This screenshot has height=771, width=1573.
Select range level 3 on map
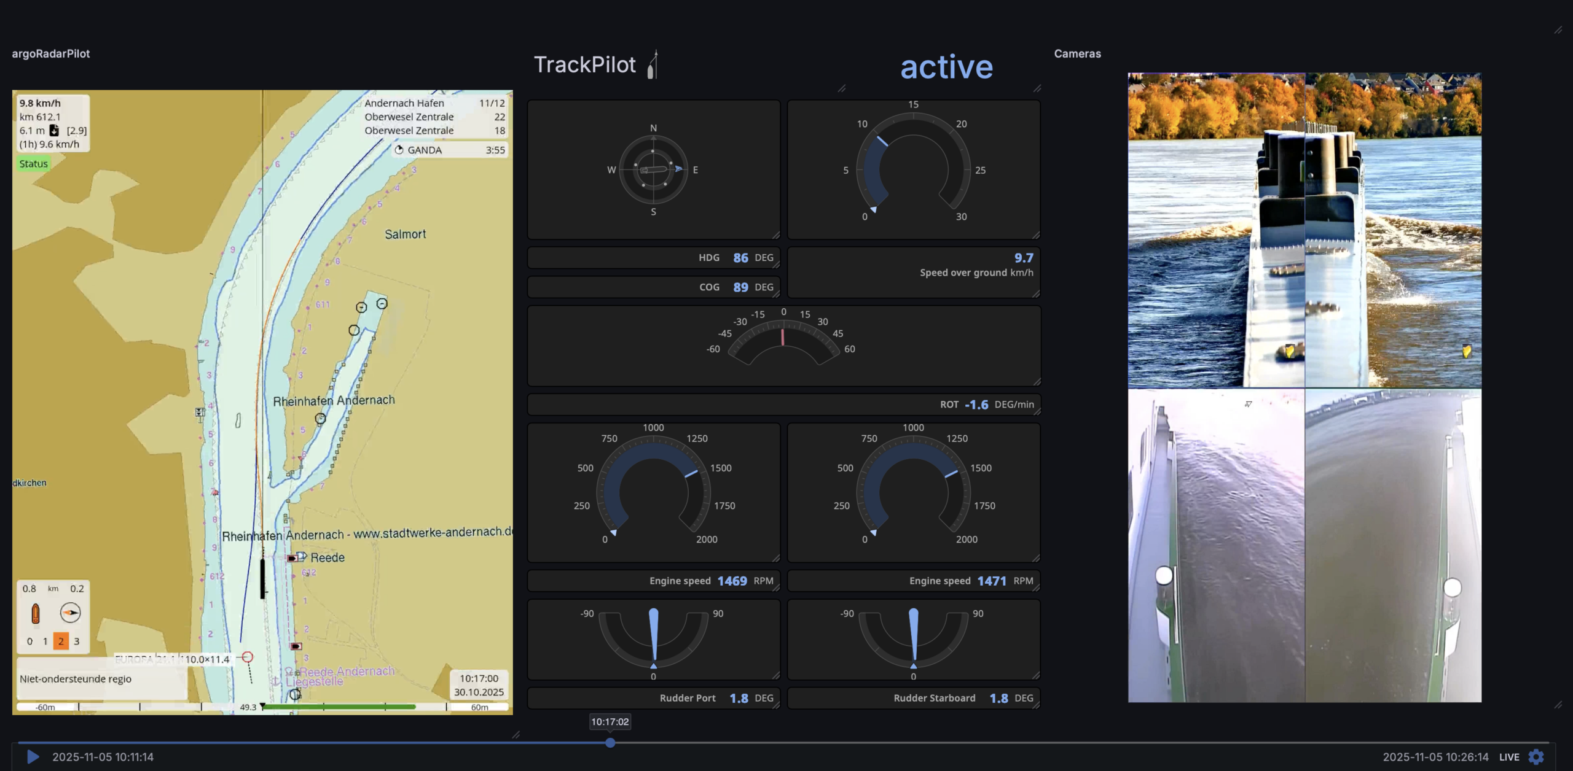(77, 641)
